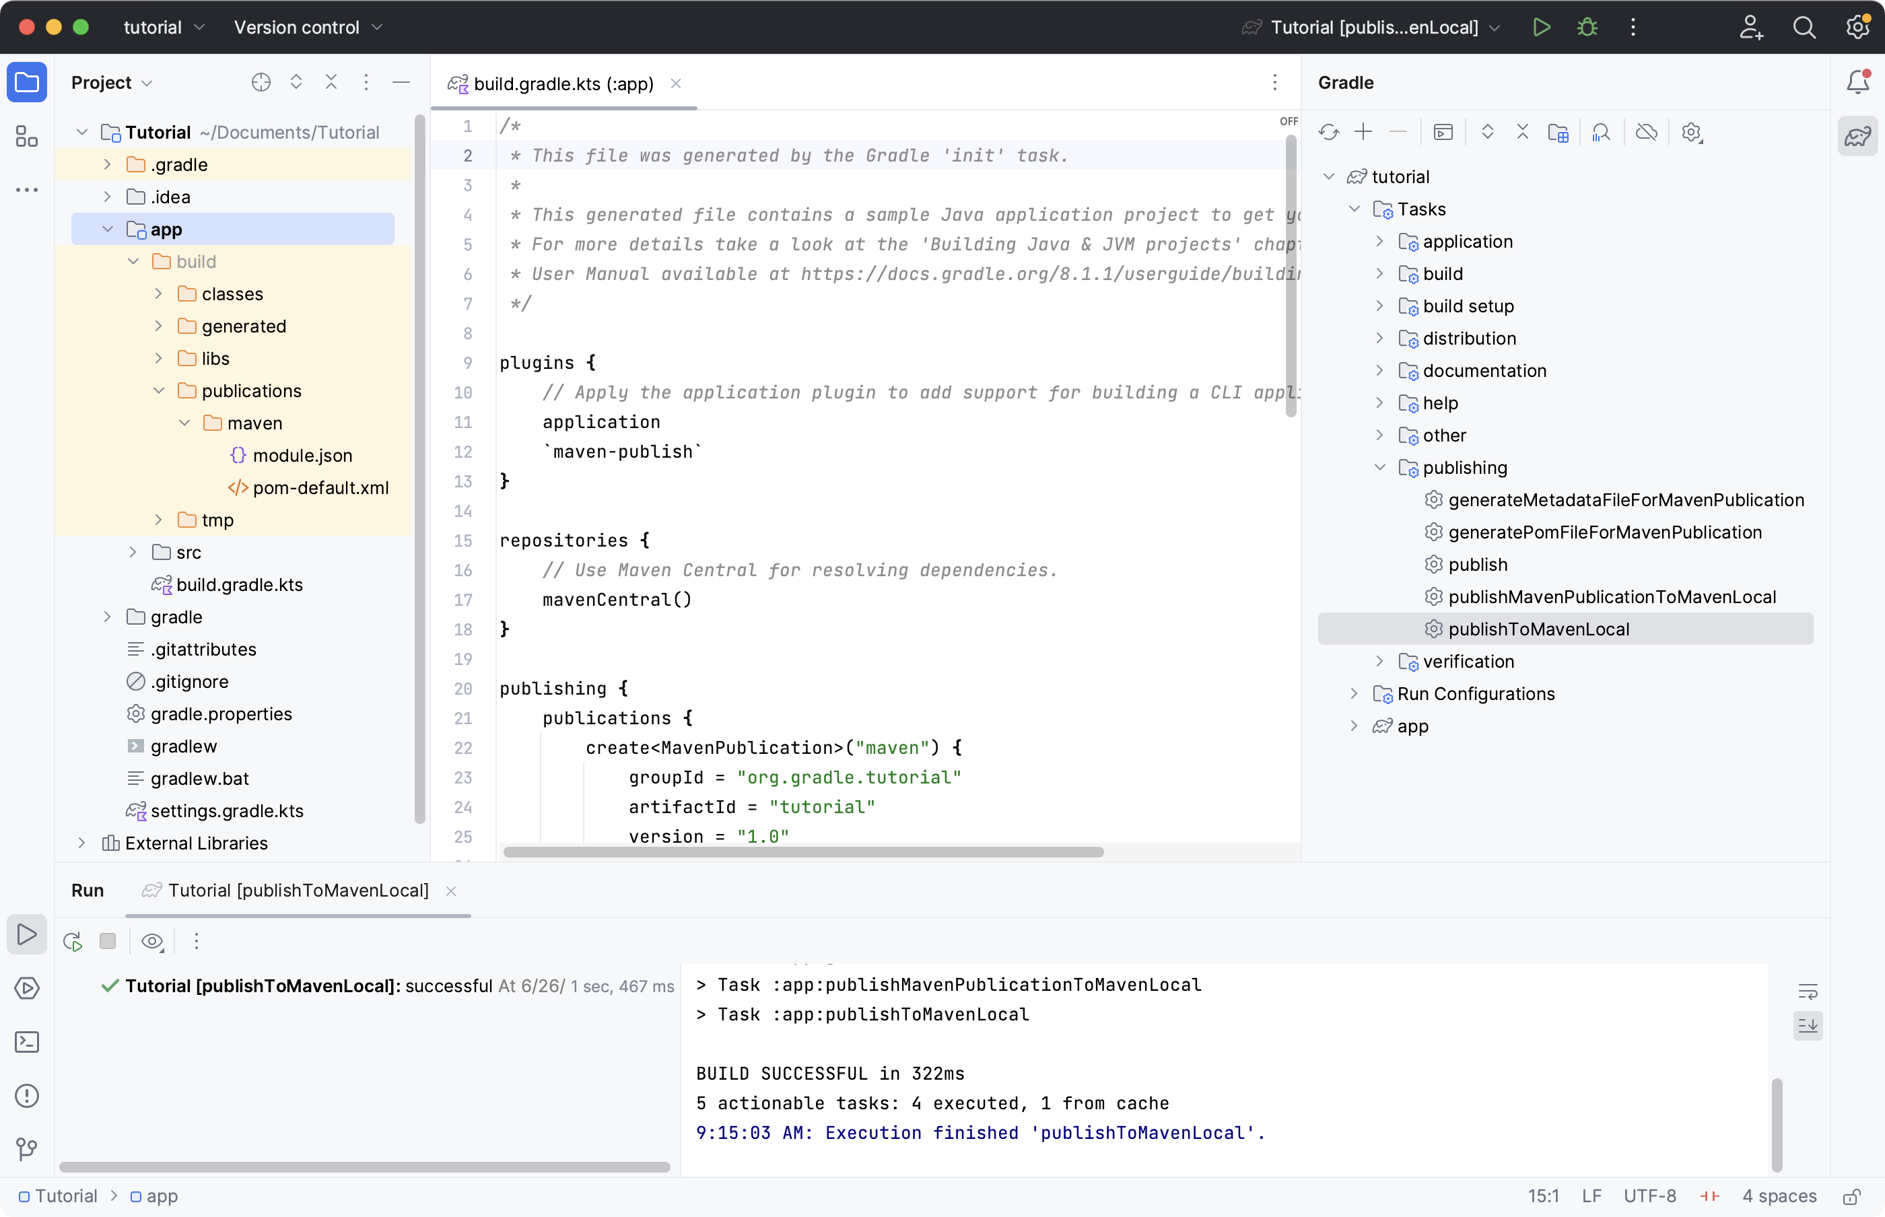The image size is (1885, 1217).
Task: Open Problems tool window
Action: click(x=27, y=1095)
